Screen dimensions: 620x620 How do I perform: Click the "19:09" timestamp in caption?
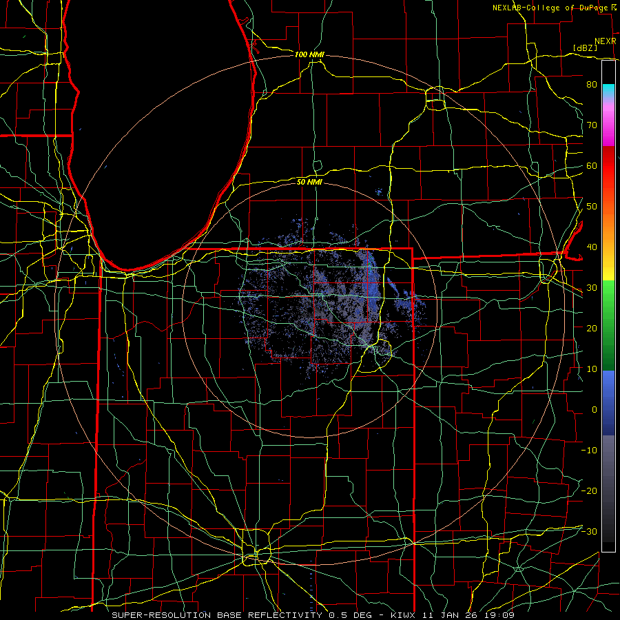(501, 615)
